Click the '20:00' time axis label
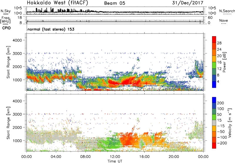The height and width of the screenshot is (163, 235). [x=174, y=157]
